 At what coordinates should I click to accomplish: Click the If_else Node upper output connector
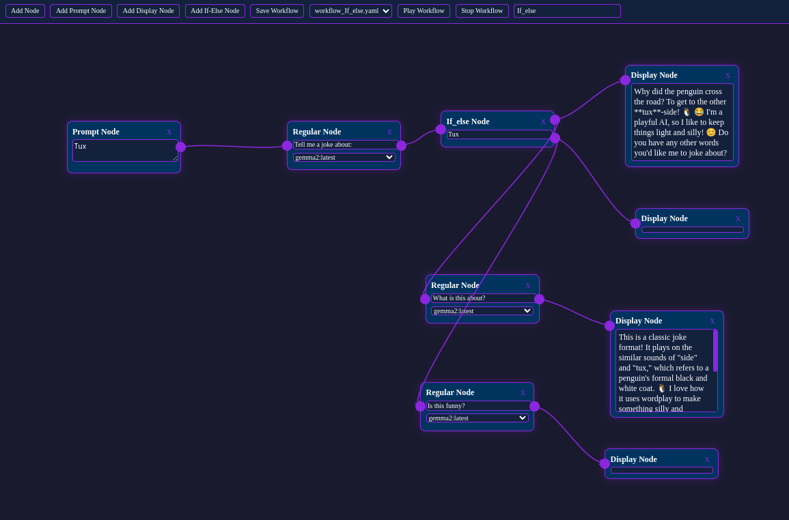(x=555, y=119)
